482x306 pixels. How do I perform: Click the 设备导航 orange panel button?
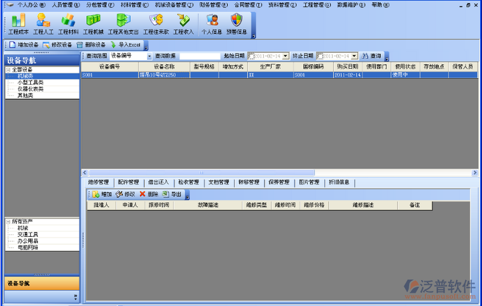42,283
